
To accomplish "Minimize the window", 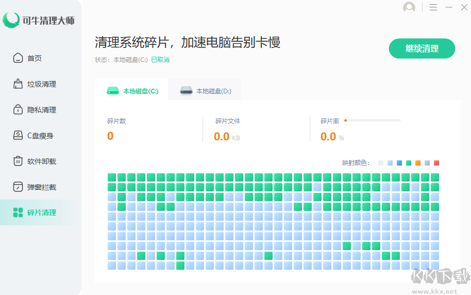I will (x=449, y=7).
